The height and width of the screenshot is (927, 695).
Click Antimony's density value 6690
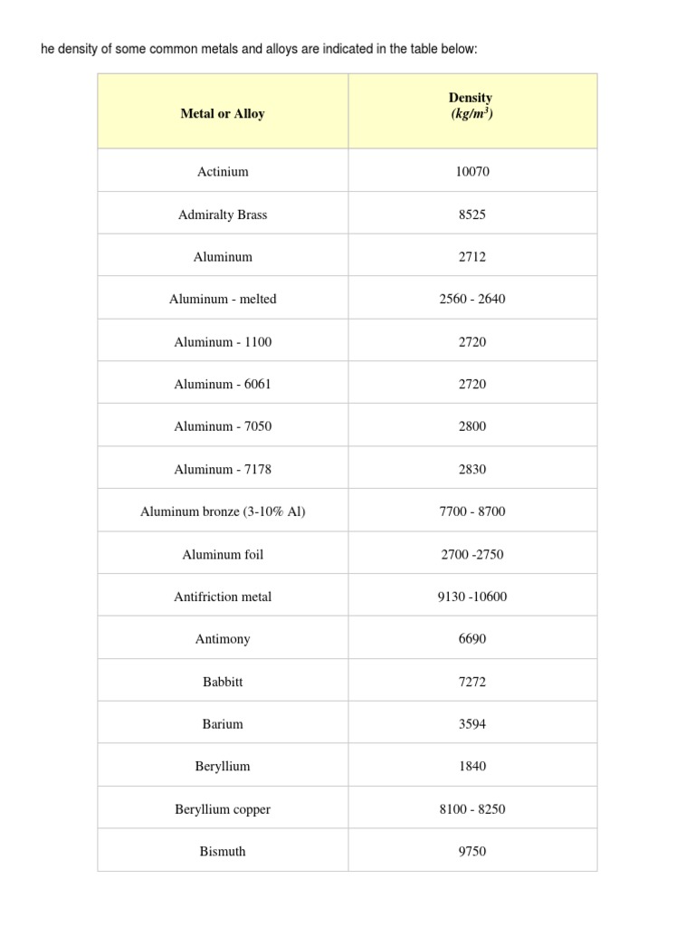(471, 639)
